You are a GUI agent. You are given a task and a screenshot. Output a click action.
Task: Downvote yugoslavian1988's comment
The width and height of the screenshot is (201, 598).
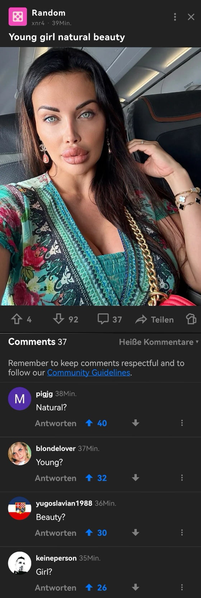pos(135,533)
